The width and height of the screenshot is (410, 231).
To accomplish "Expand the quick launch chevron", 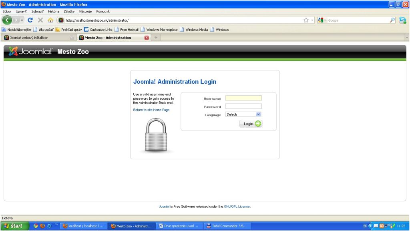I will pyautogui.click(x=56, y=225).
